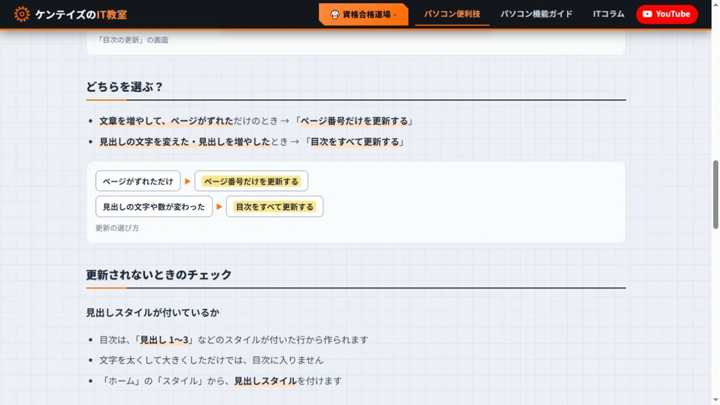The width and height of the screenshot is (720, 405).
Task: Open the パソコン機能ガイド menu item
Action: click(x=536, y=14)
